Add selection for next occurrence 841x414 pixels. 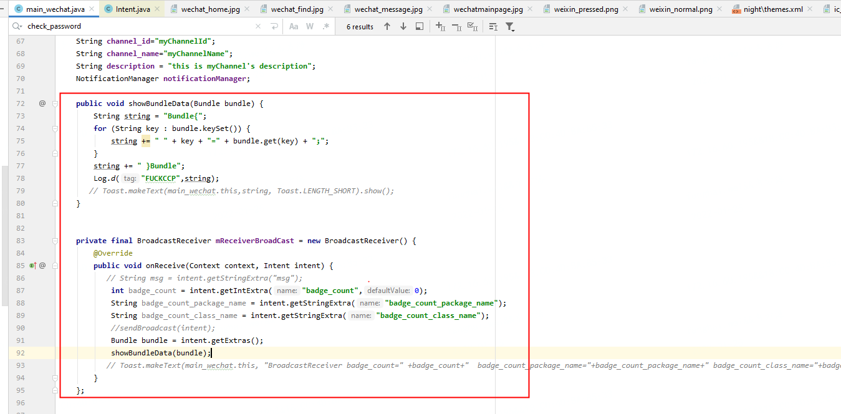tap(440, 26)
